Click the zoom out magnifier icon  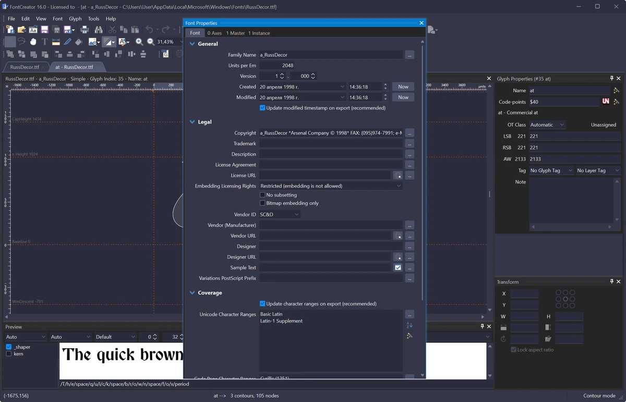click(x=151, y=42)
